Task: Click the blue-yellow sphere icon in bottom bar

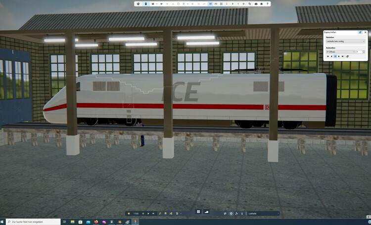Action: [165, 214]
